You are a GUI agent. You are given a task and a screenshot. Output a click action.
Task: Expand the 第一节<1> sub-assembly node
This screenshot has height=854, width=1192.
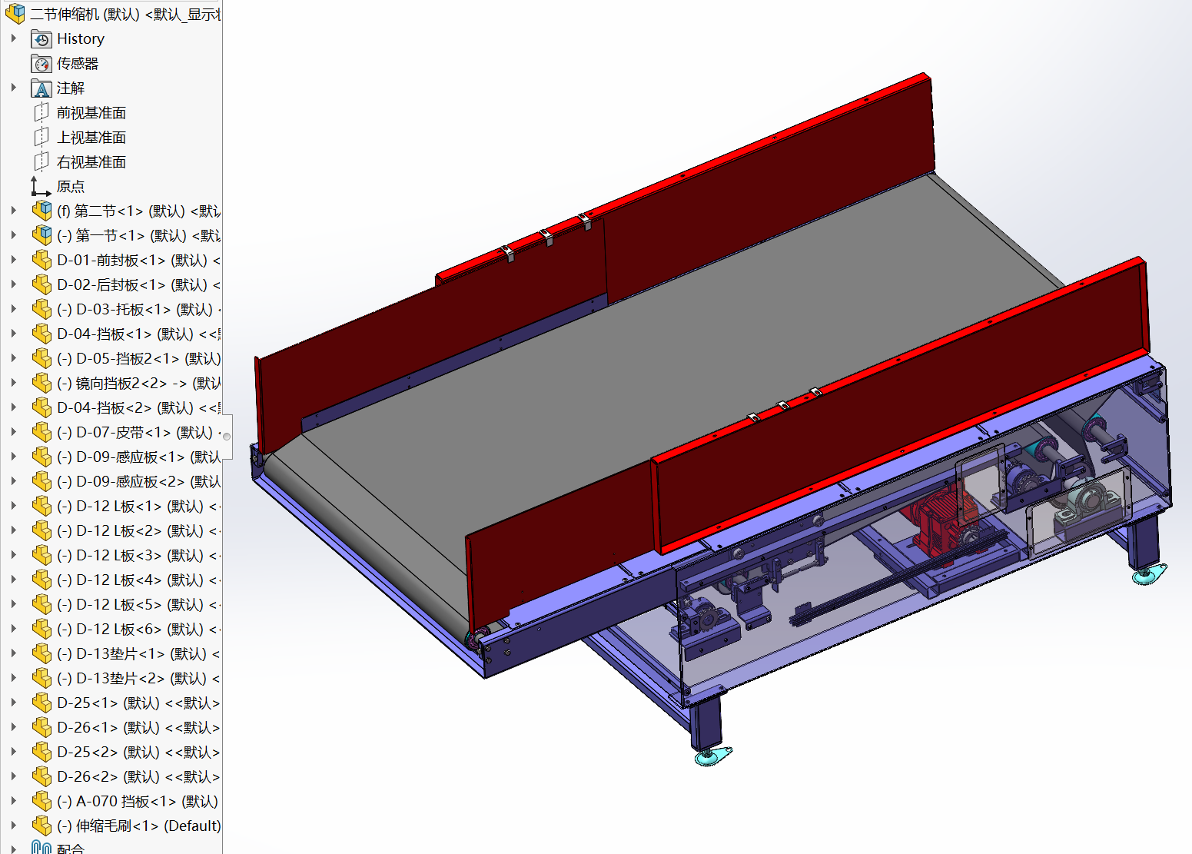click(x=13, y=235)
